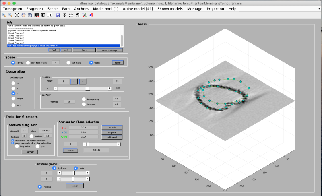Click the set axis button
This screenshot has width=322, height=196.
[x=112, y=128]
